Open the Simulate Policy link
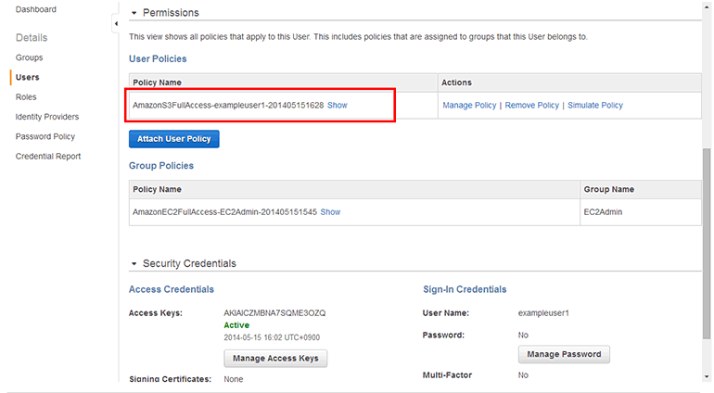This screenshot has width=714, height=393. [x=595, y=106]
